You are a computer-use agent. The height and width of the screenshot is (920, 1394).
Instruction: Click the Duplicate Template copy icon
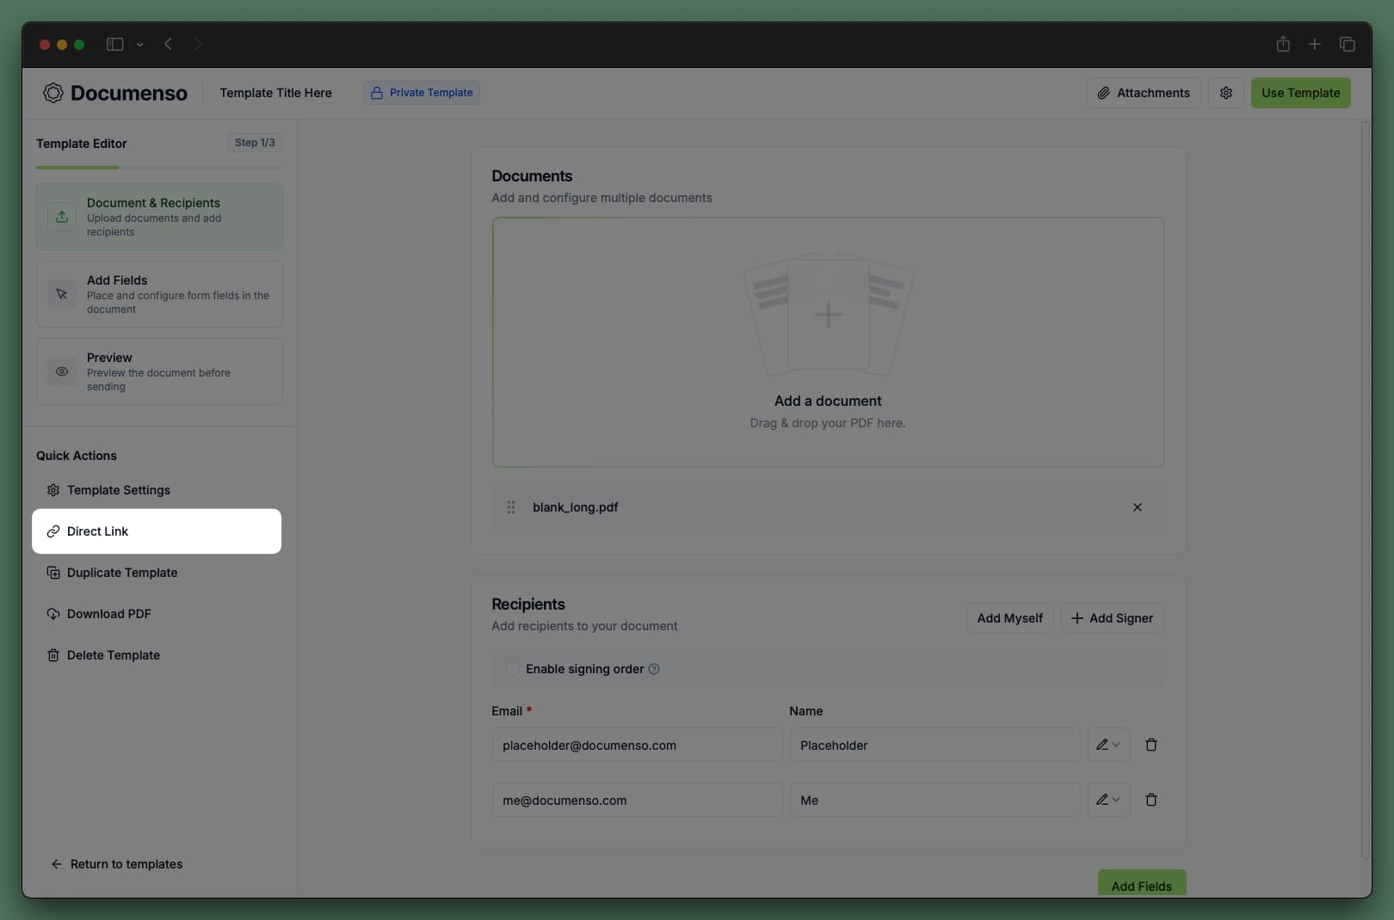tap(53, 573)
